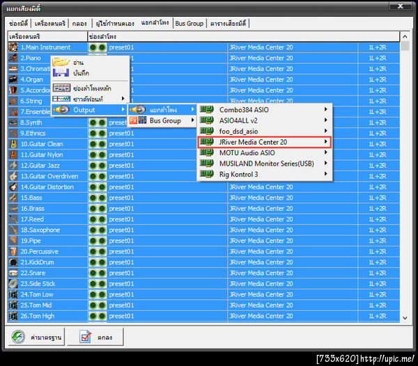The width and height of the screenshot is (418, 366).
Task: Expand the Combo384 ASIO submenu arrow
Action: click(326, 109)
